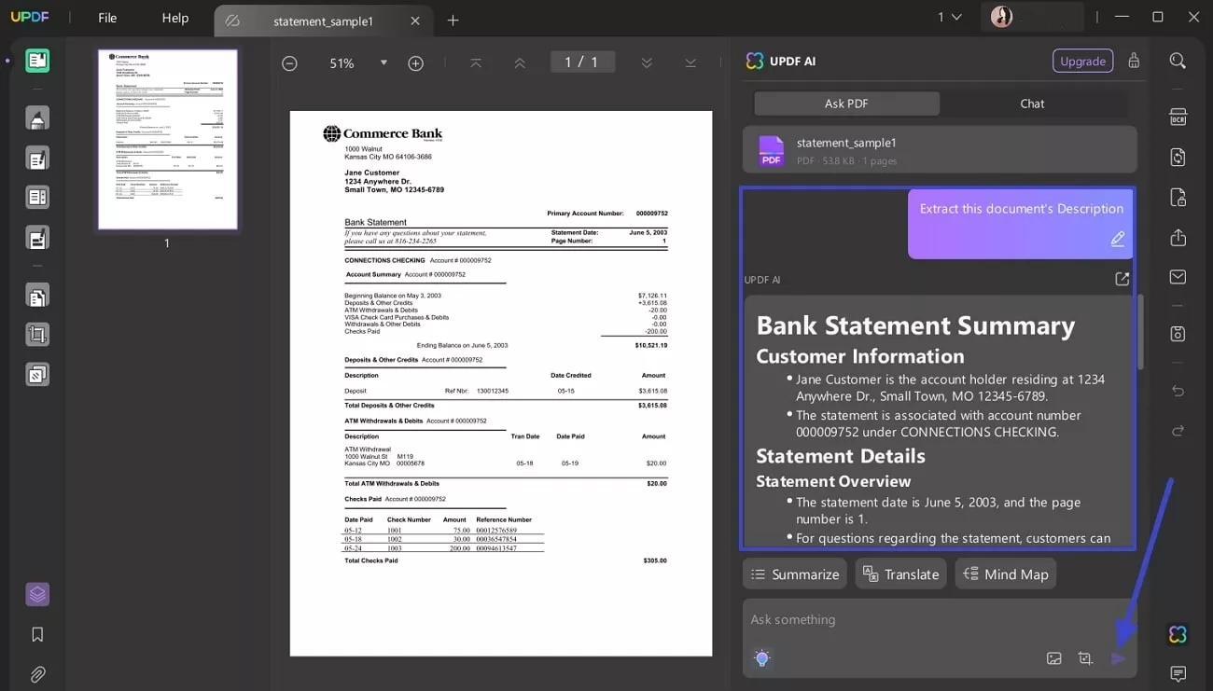The height and width of the screenshot is (691, 1213).
Task: Open the user account avatar
Action: click(1001, 17)
